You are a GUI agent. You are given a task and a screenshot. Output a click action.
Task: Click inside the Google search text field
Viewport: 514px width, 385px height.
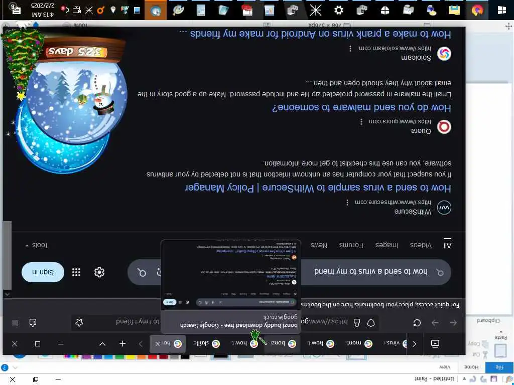point(370,272)
